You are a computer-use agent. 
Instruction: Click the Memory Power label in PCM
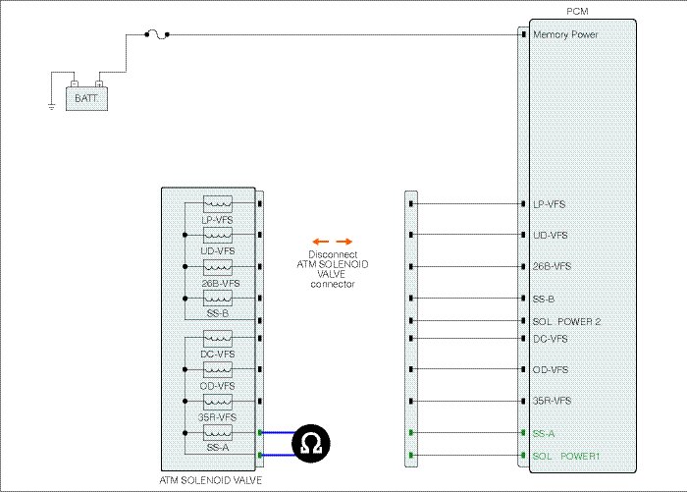tap(565, 34)
